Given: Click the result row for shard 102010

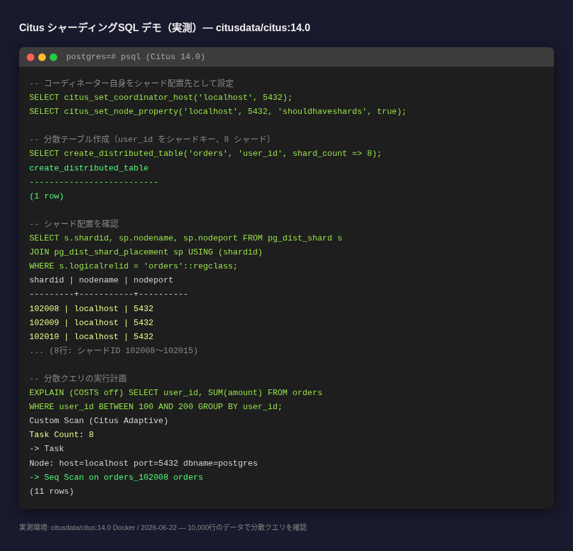Looking at the screenshot, I should (91, 337).
